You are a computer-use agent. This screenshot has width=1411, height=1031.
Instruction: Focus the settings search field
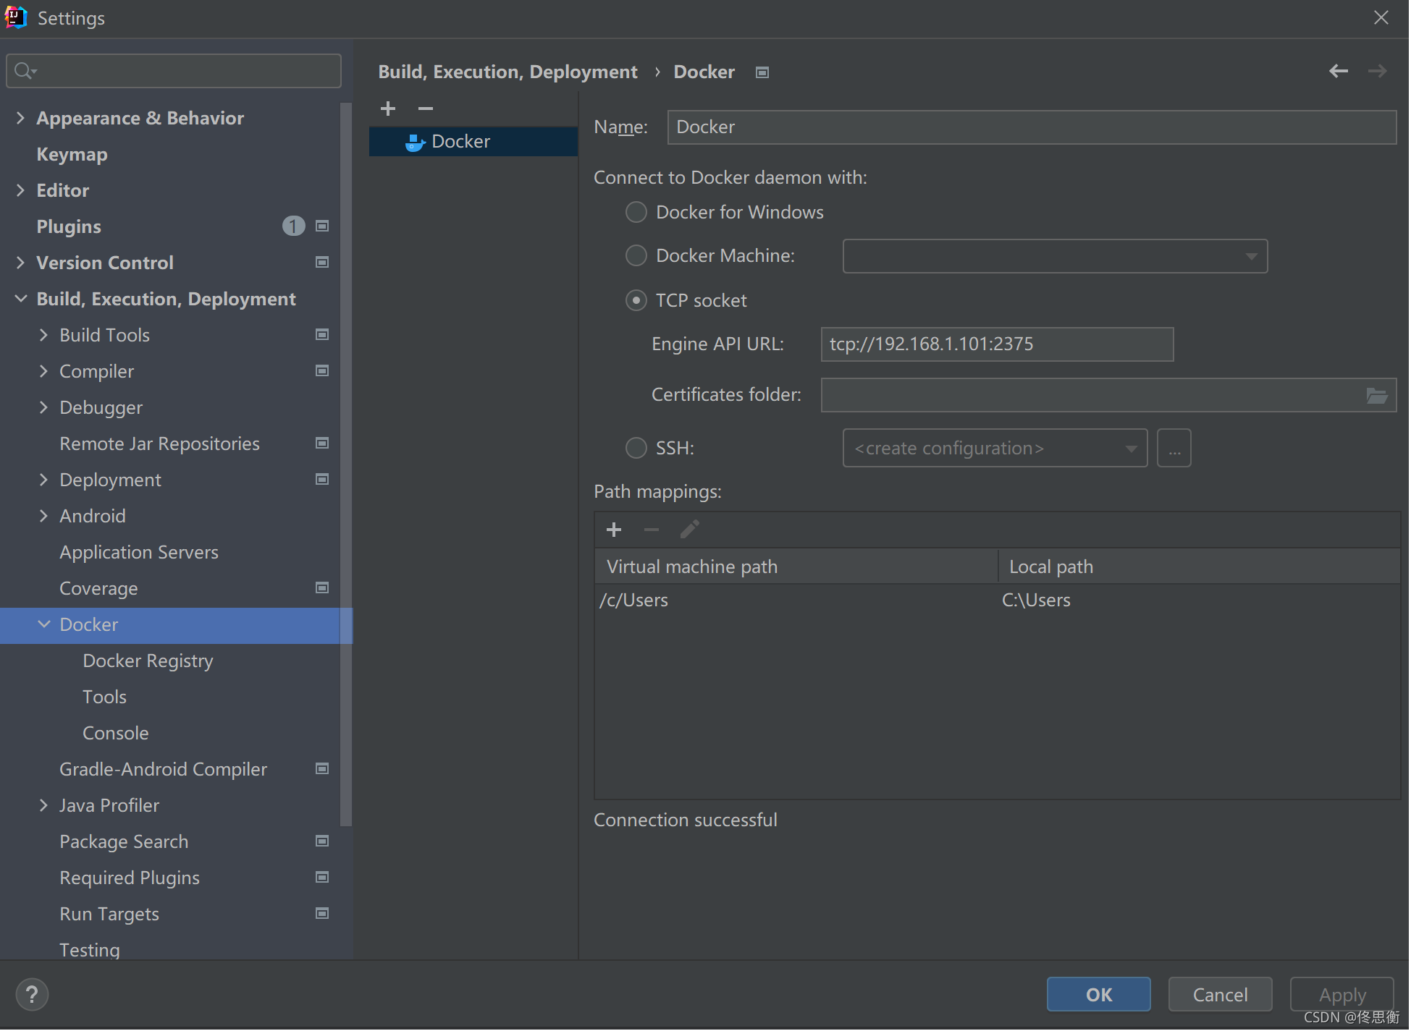coord(174,71)
